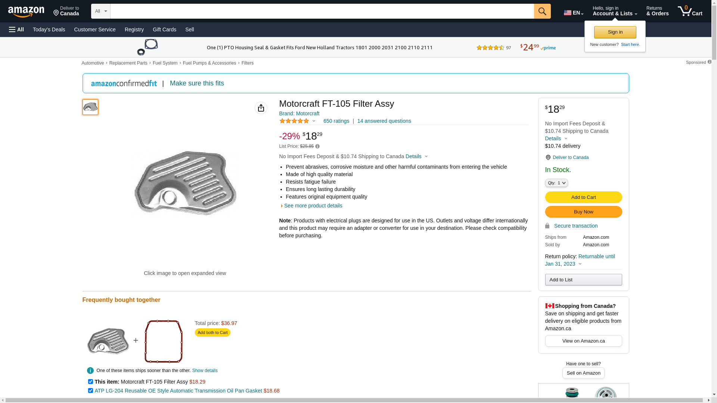Open Today's Deals in navigation bar
This screenshot has width=717, height=403.
tap(49, 29)
